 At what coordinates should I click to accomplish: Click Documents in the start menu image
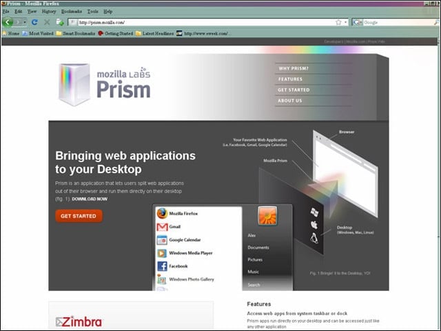tap(258, 248)
